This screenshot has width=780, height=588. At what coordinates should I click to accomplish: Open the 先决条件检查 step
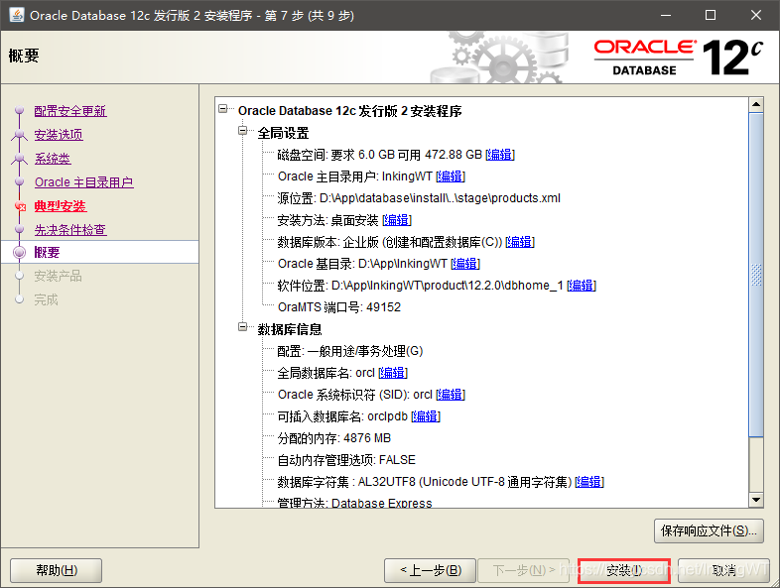click(x=70, y=230)
